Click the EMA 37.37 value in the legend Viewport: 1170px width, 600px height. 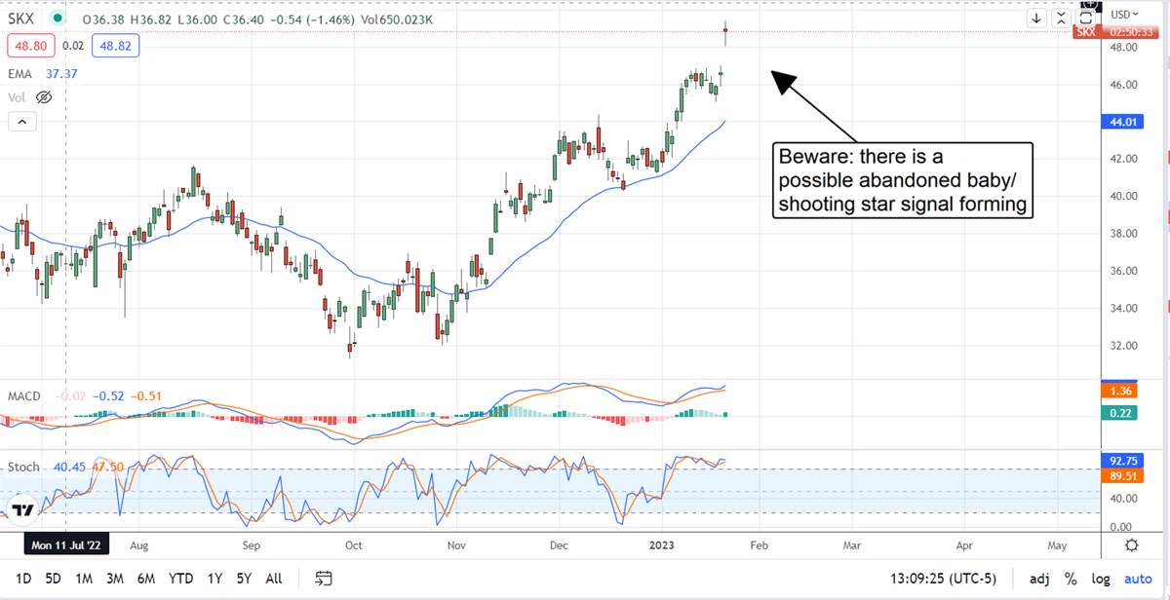click(x=61, y=73)
